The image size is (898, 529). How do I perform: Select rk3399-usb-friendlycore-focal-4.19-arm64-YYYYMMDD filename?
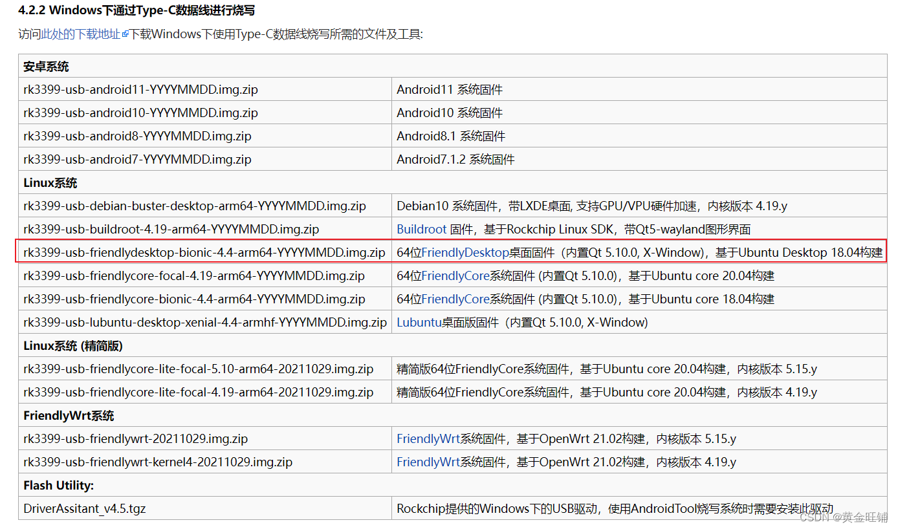[194, 275]
